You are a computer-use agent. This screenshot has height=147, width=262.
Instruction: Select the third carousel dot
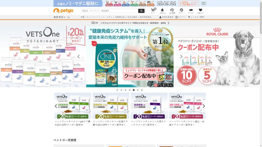point(126,90)
